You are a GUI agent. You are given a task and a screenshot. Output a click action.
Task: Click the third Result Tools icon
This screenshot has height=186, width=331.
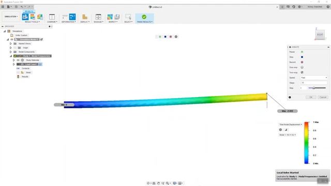(40, 17)
